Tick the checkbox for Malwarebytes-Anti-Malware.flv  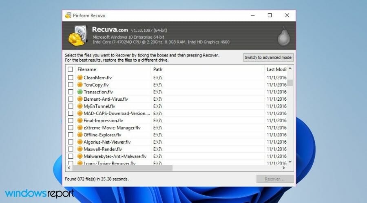coord(71,156)
